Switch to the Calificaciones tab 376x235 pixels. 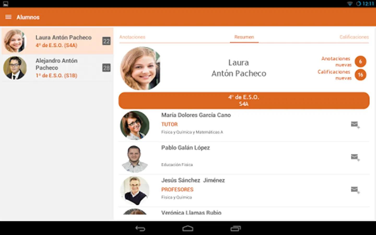tap(354, 37)
